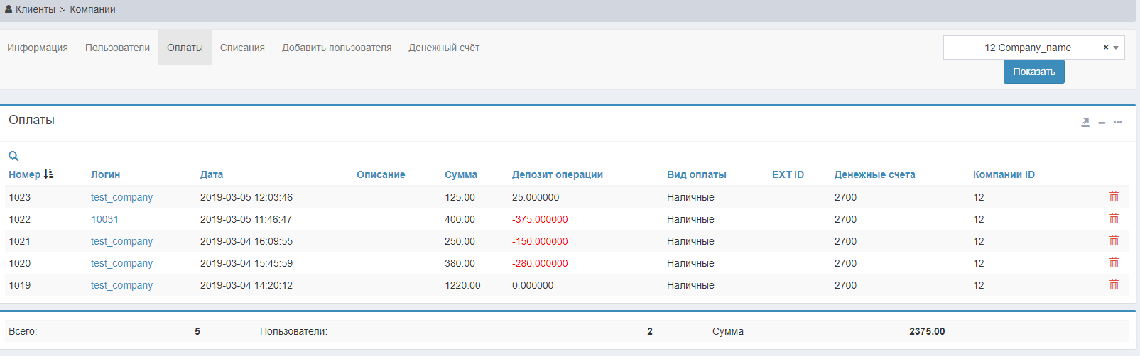This screenshot has height=356, width=1140.
Task: Delete payment row number 1020
Action: click(x=1114, y=262)
